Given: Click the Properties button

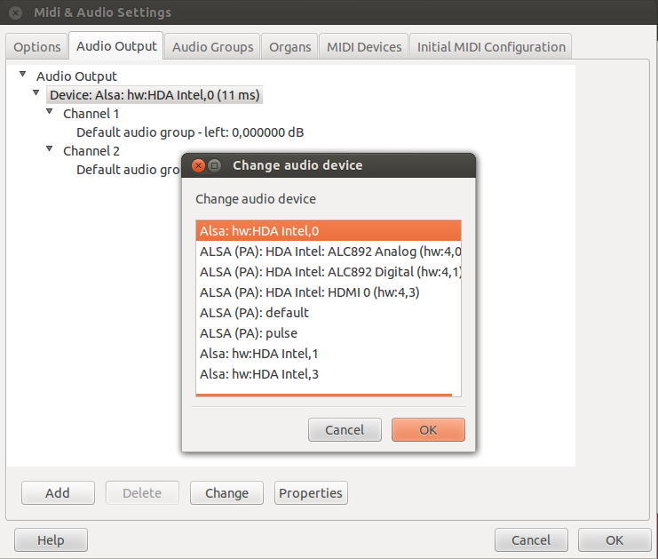Looking at the screenshot, I should click(x=311, y=492).
